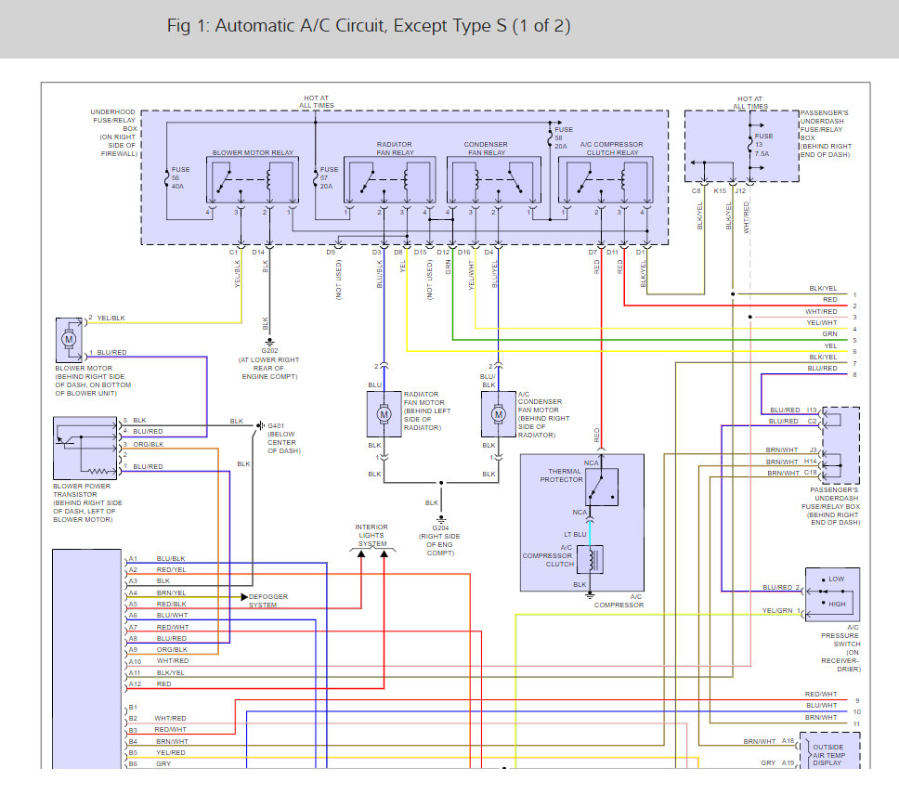
Task: Click the G204 ground symbol
Action: tap(441, 519)
